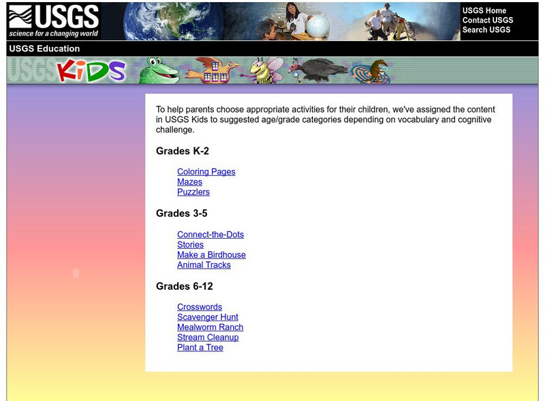Select Crosswords under Grades 6-12

pyautogui.click(x=200, y=307)
